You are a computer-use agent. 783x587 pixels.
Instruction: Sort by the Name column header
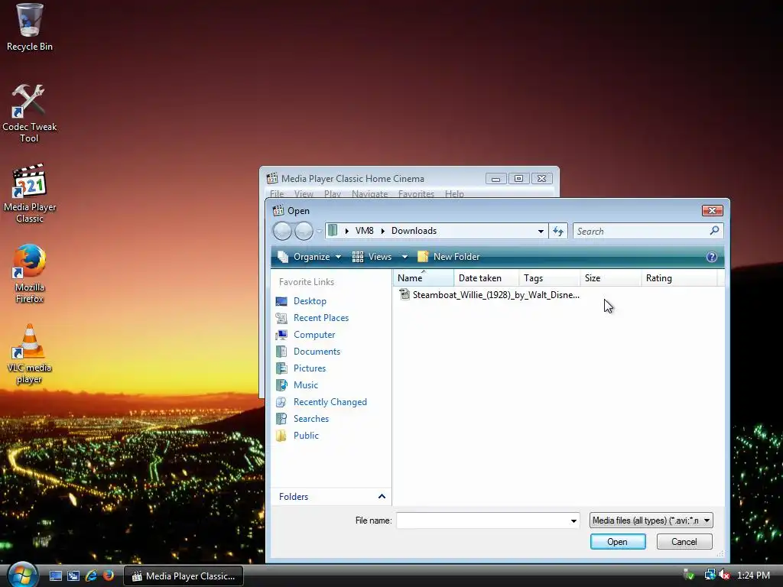424,278
